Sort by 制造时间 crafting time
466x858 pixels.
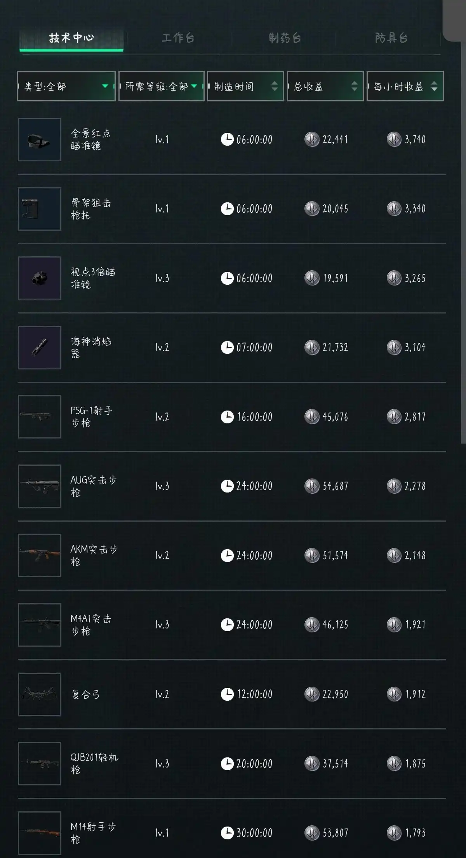pos(245,86)
